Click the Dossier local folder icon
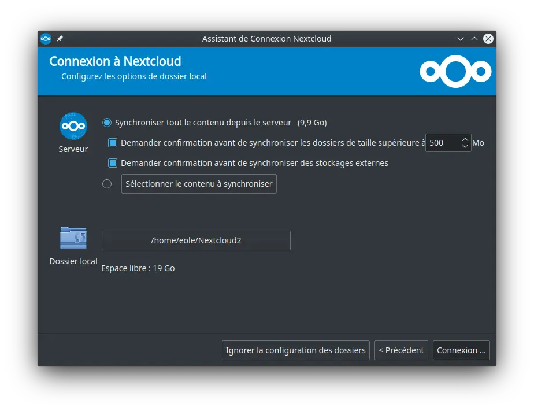Image resolution: width=534 pixels, height=411 pixels. [x=73, y=238]
